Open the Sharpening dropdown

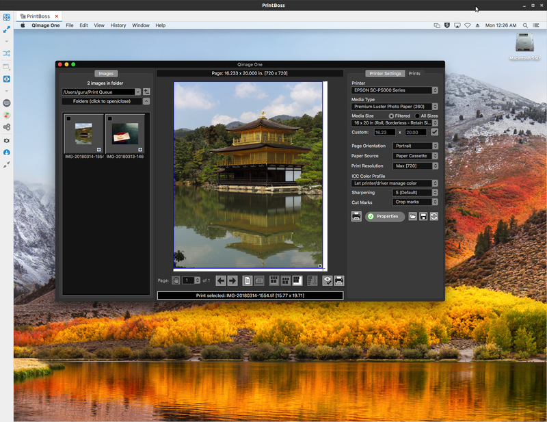415,193
